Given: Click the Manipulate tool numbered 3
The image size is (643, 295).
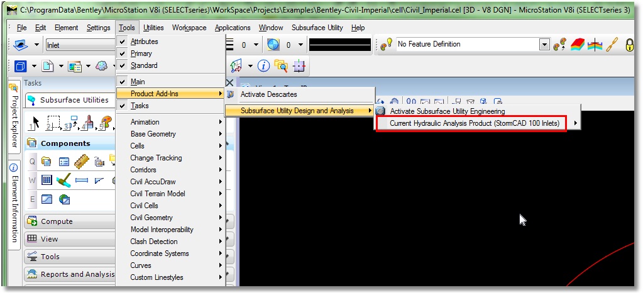Looking at the screenshot, I should tap(70, 122).
